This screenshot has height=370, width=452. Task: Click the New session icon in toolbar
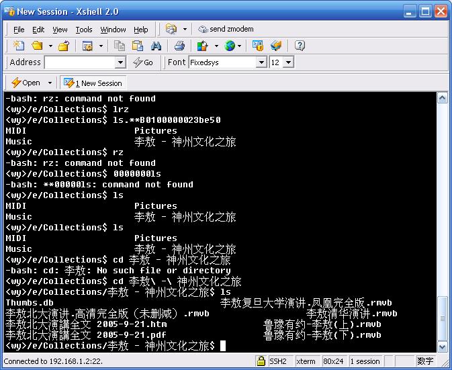click(19, 46)
